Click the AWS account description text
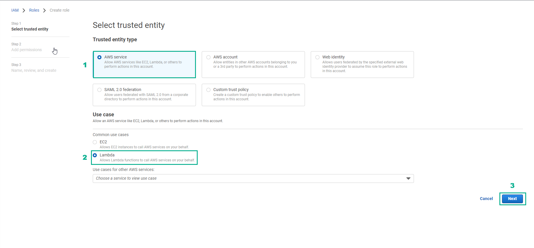The width and height of the screenshot is (534, 248). tap(255, 65)
